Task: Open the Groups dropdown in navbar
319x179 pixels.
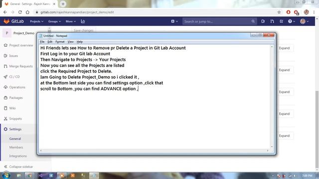Action: click(54, 21)
